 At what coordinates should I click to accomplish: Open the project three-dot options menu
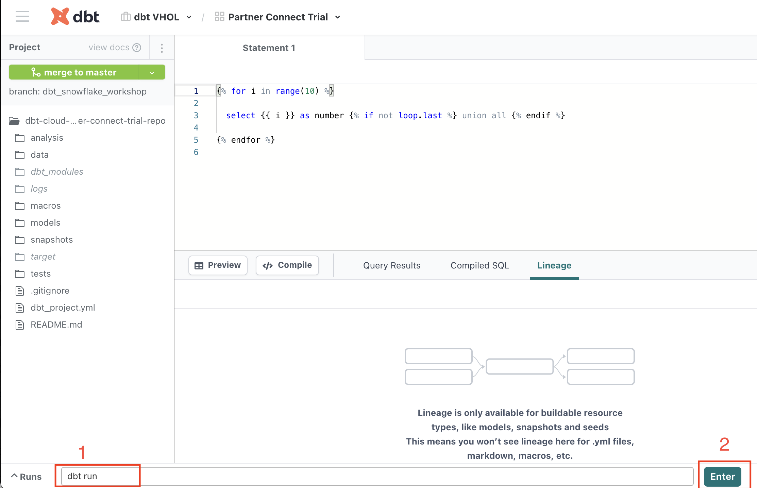(x=162, y=48)
